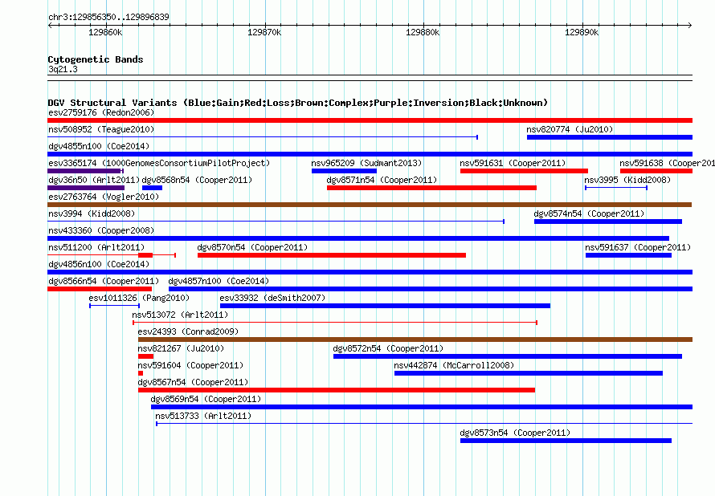Select the nsv508952 (Teague2010) variant label
The height and width of the screenshot is (496, 715).
[x=101, y=129]
